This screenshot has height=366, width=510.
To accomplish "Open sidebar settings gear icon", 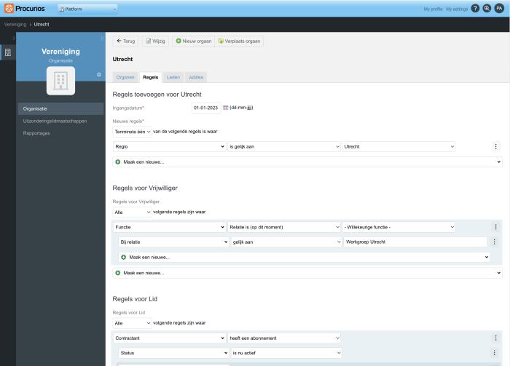I will click(99, 75).
